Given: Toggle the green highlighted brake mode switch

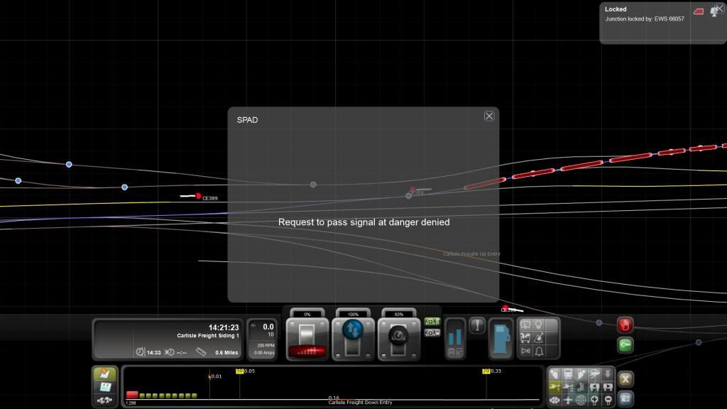Looking at the screenshot, I should 432,322.
